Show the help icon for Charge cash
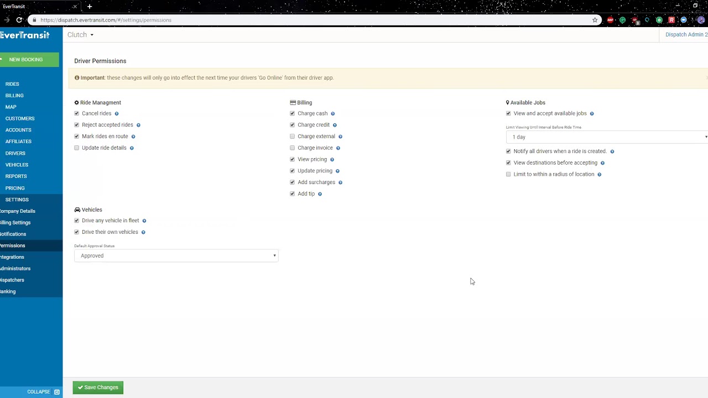The height and width of the screenshot is (398, 708). pos(332,114)
